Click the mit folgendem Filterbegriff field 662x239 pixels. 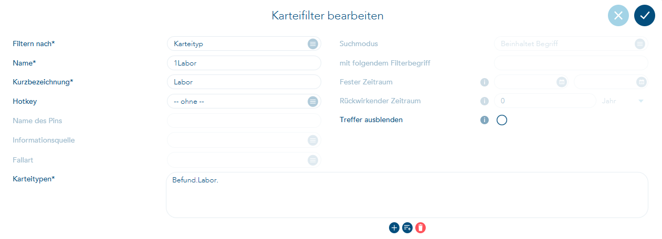(x=571, y=63)
